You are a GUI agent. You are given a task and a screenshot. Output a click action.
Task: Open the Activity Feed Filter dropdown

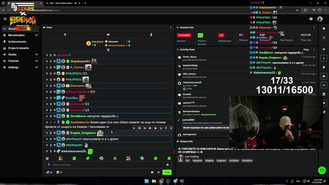pos(306,50)
